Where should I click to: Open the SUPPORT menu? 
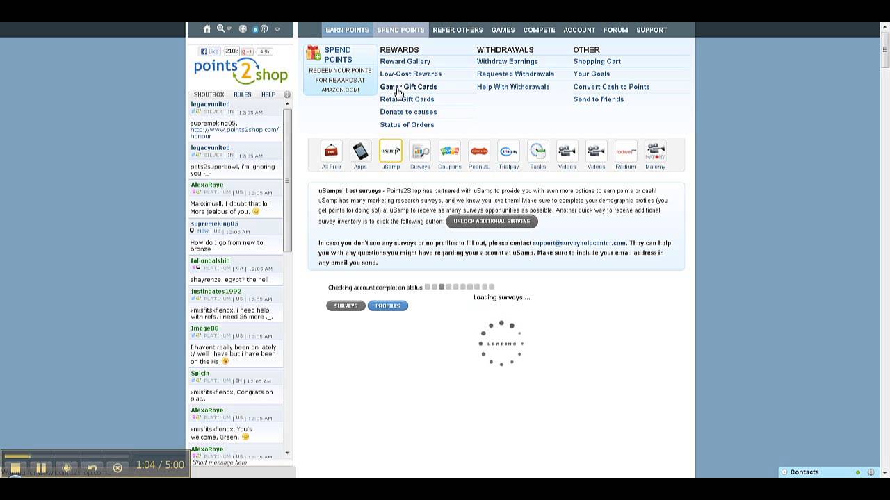[x=652, y=30]
